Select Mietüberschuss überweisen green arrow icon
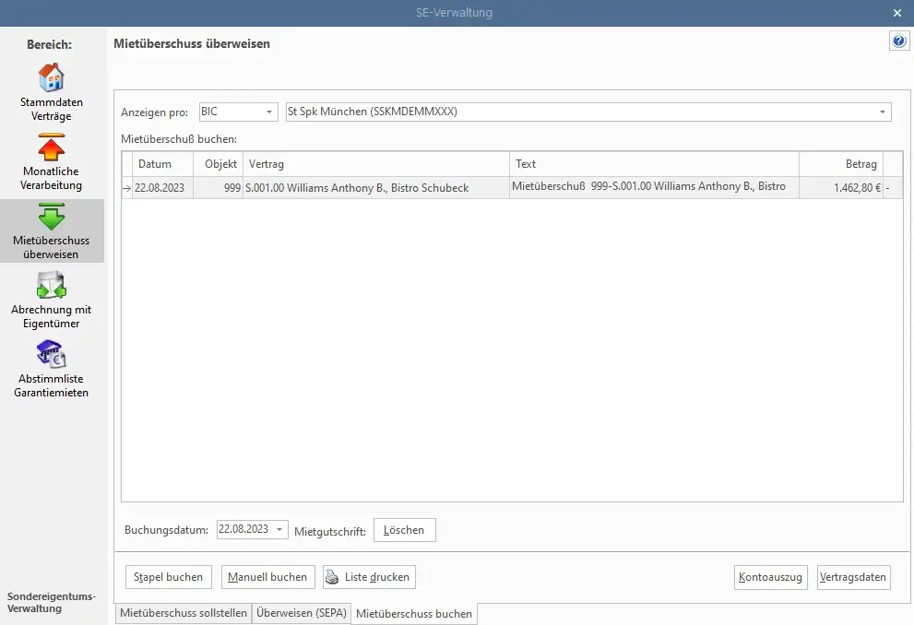 tap(52, 216)
